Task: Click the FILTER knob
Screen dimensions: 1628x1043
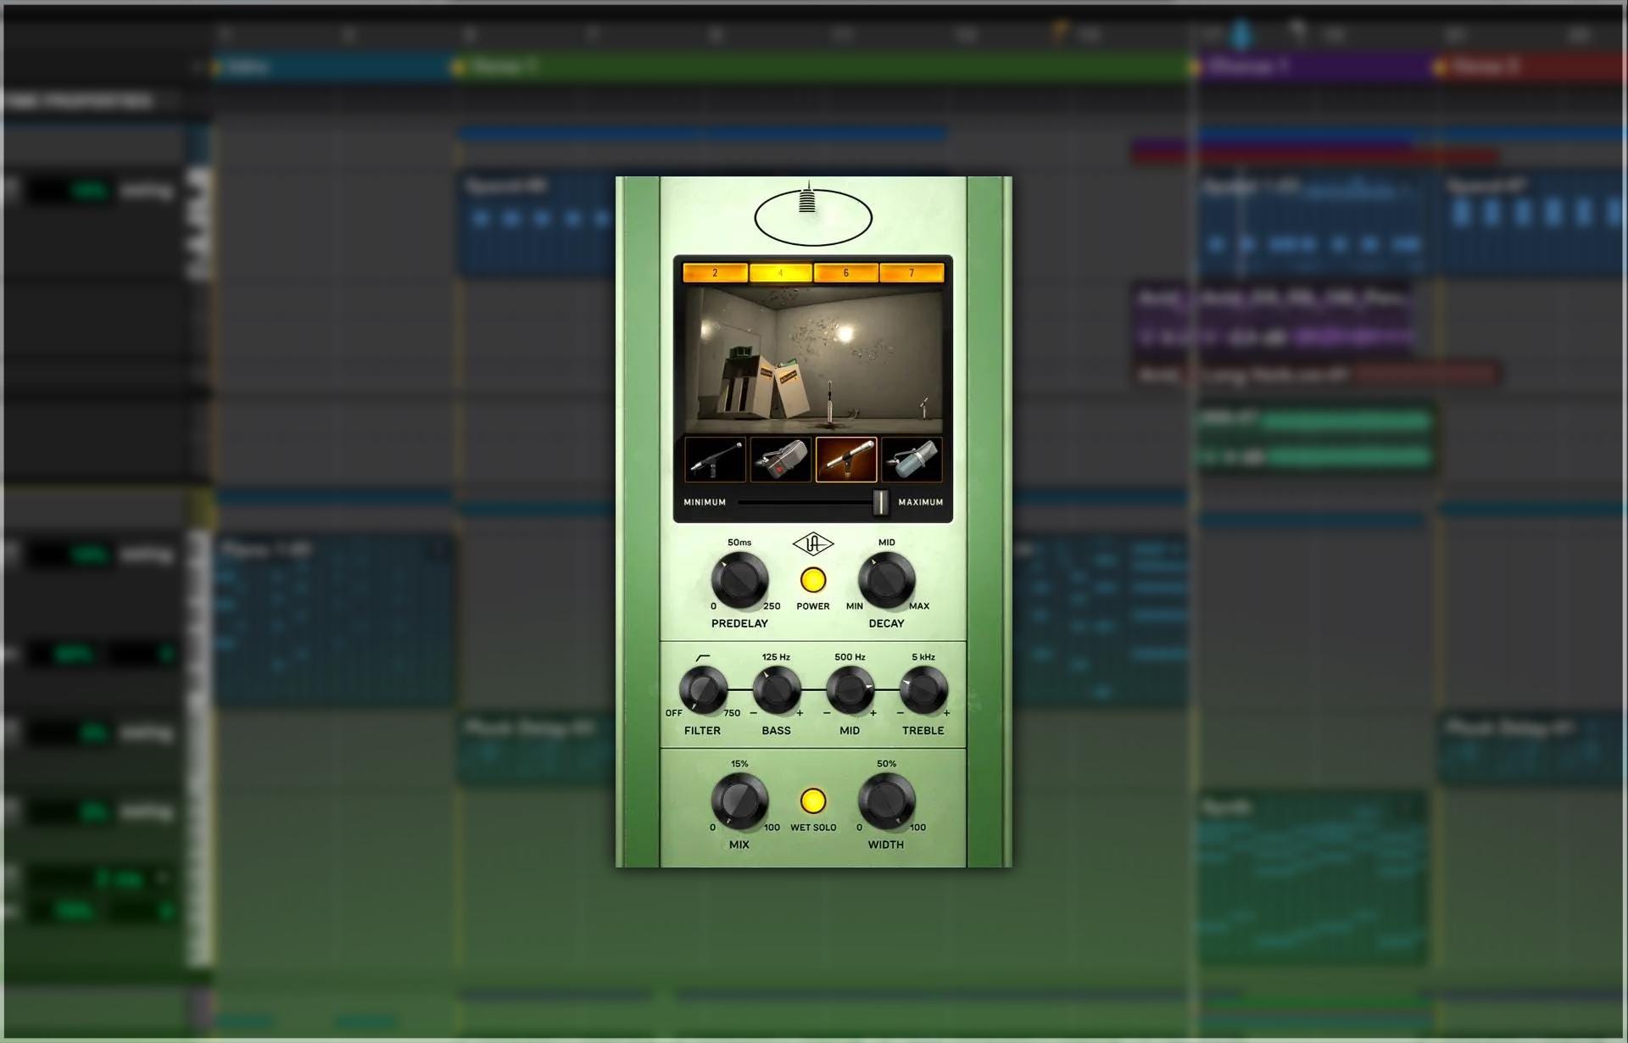Action: coord(703,689)
